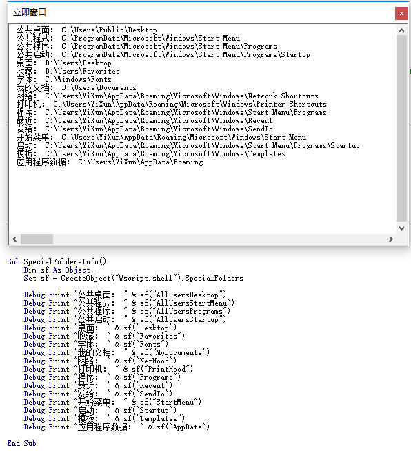Click the sf("AllUsersDesktop") Debug.Print line
Viewport: 411px width, 459px height.
125,295
